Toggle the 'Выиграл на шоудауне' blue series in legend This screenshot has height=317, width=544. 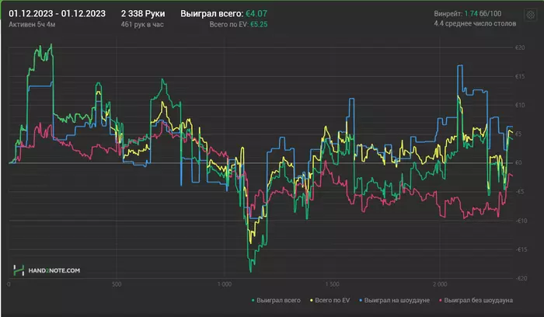coord(395,301)
